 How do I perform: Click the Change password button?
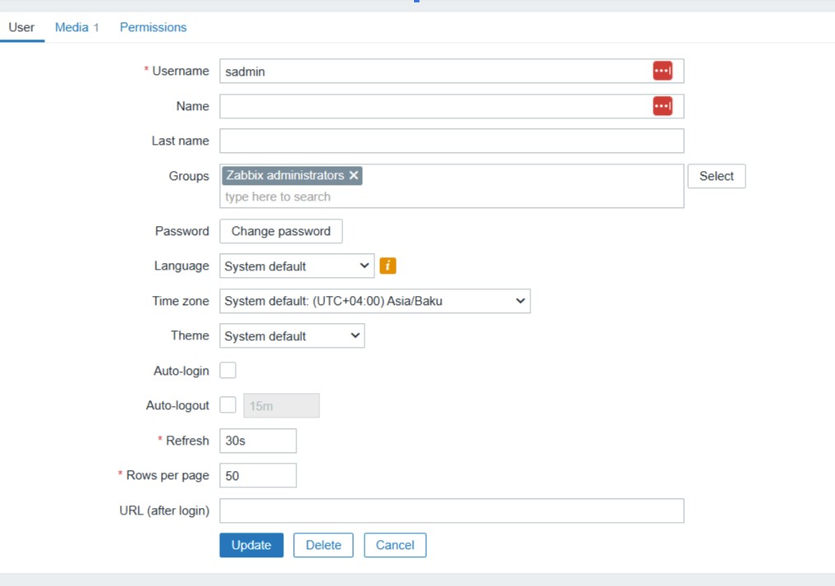(281, 231)
